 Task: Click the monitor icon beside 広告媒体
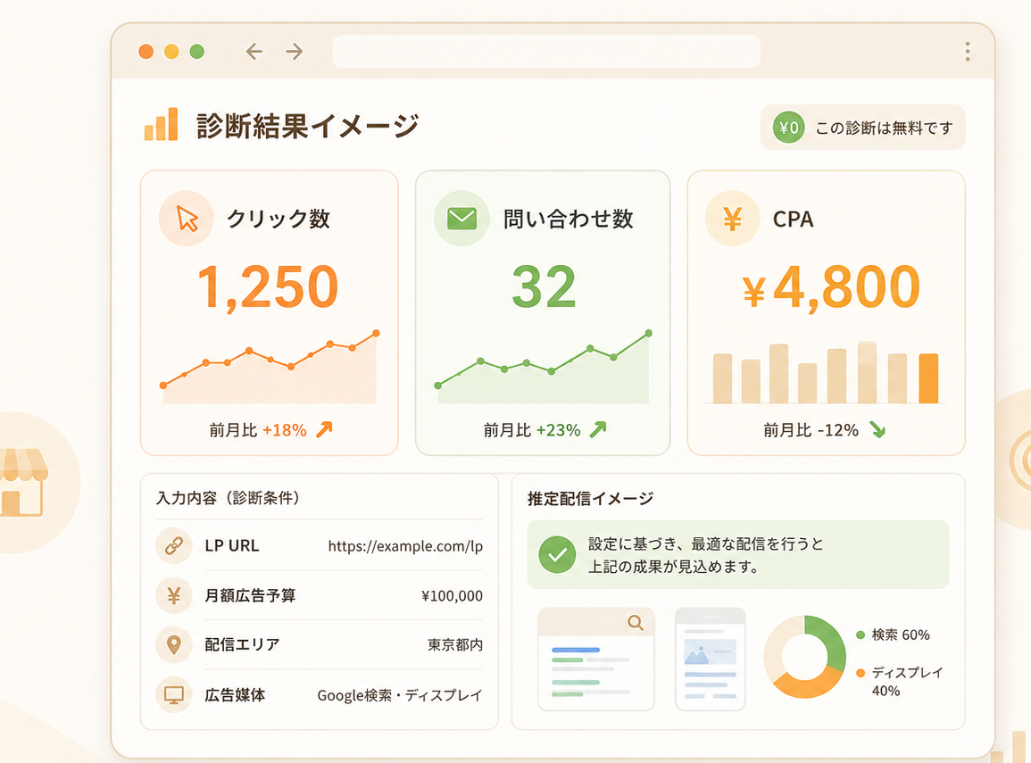(x=173, y=694)
